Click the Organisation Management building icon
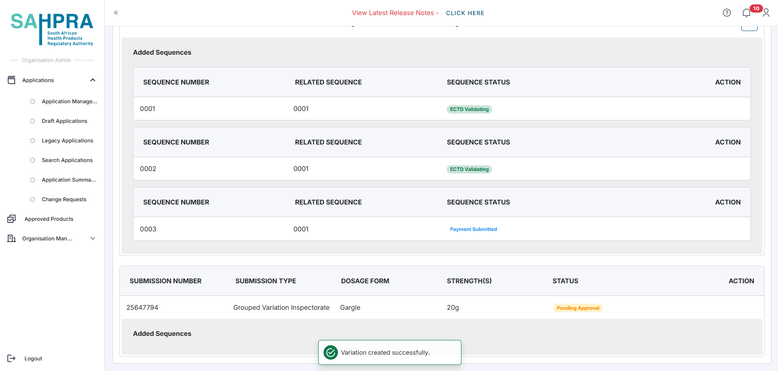The image size is (778, 371). (x=11, y=238)
